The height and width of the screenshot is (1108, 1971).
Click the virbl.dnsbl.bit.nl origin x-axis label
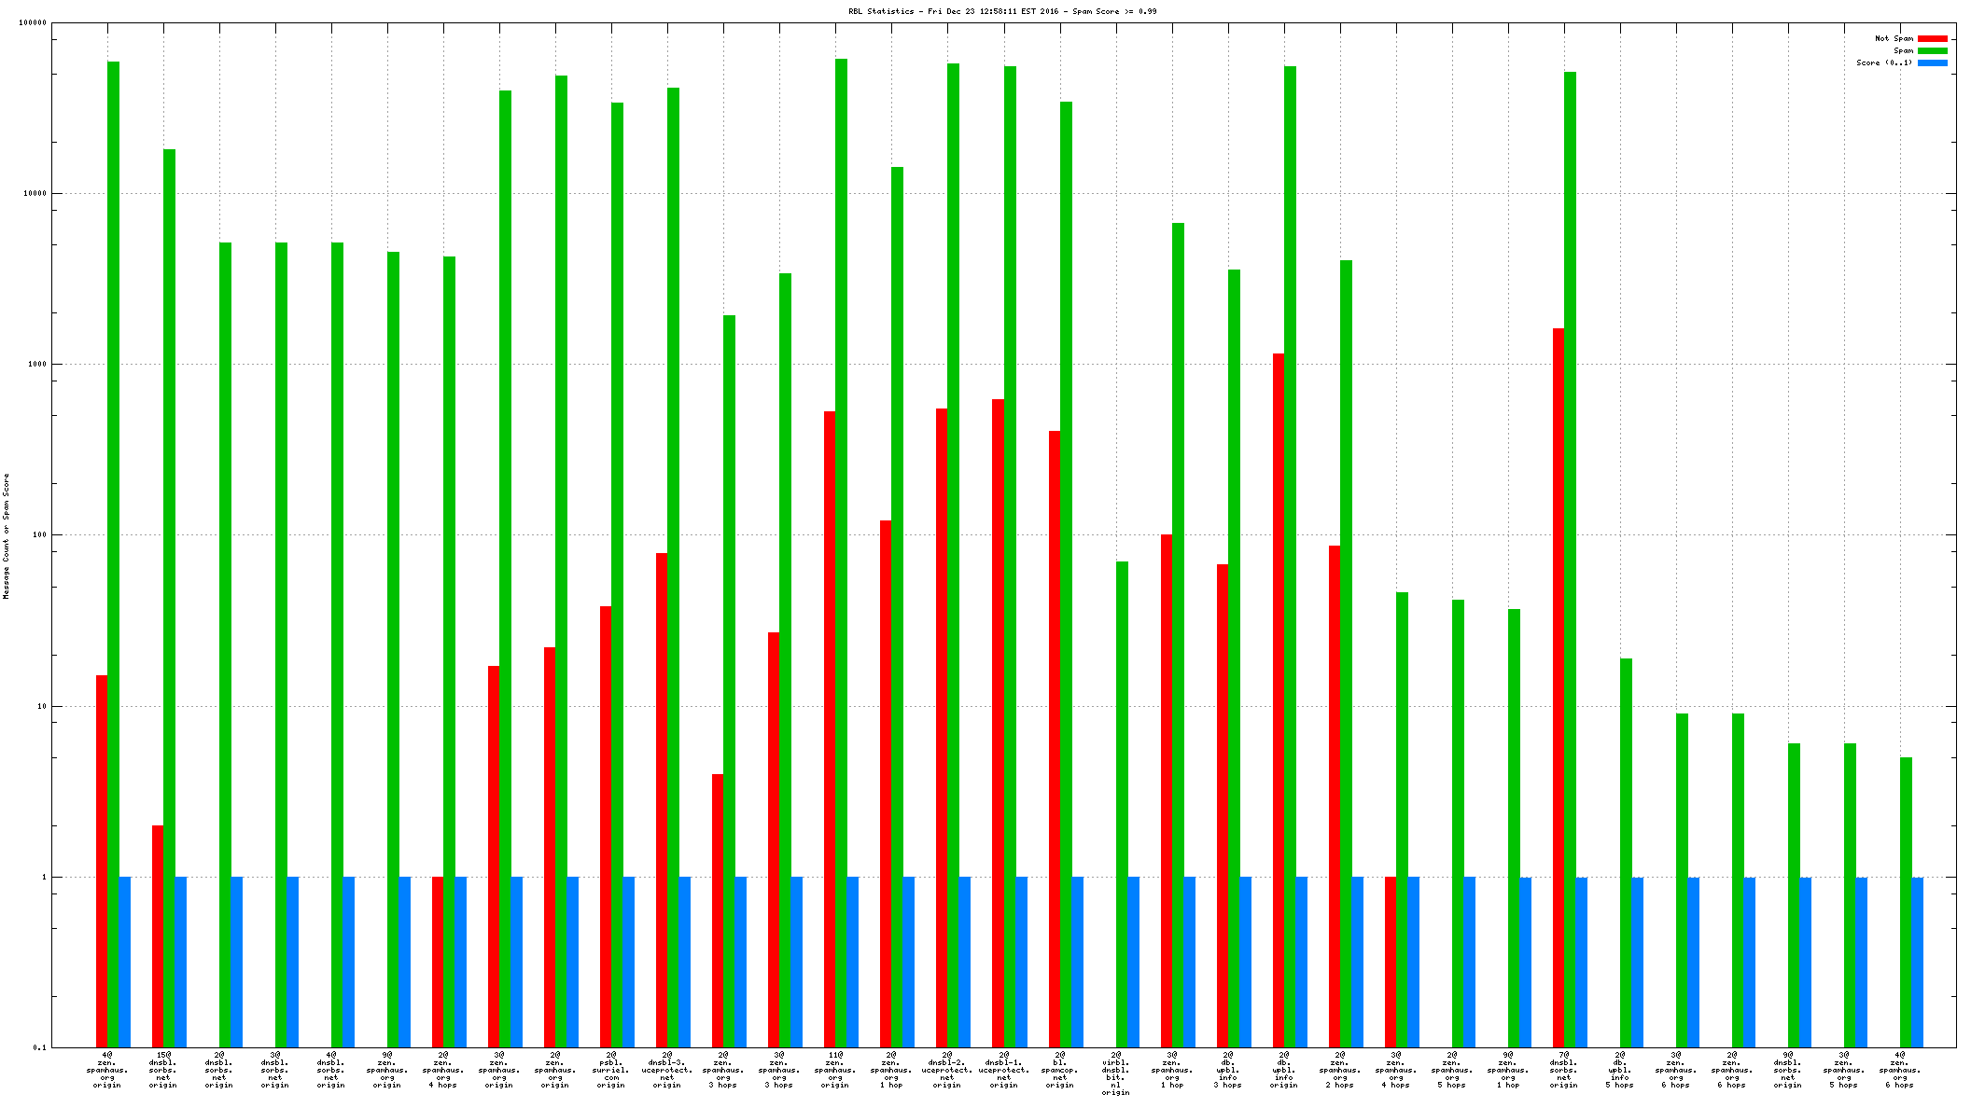[x=1115, y=1073]
